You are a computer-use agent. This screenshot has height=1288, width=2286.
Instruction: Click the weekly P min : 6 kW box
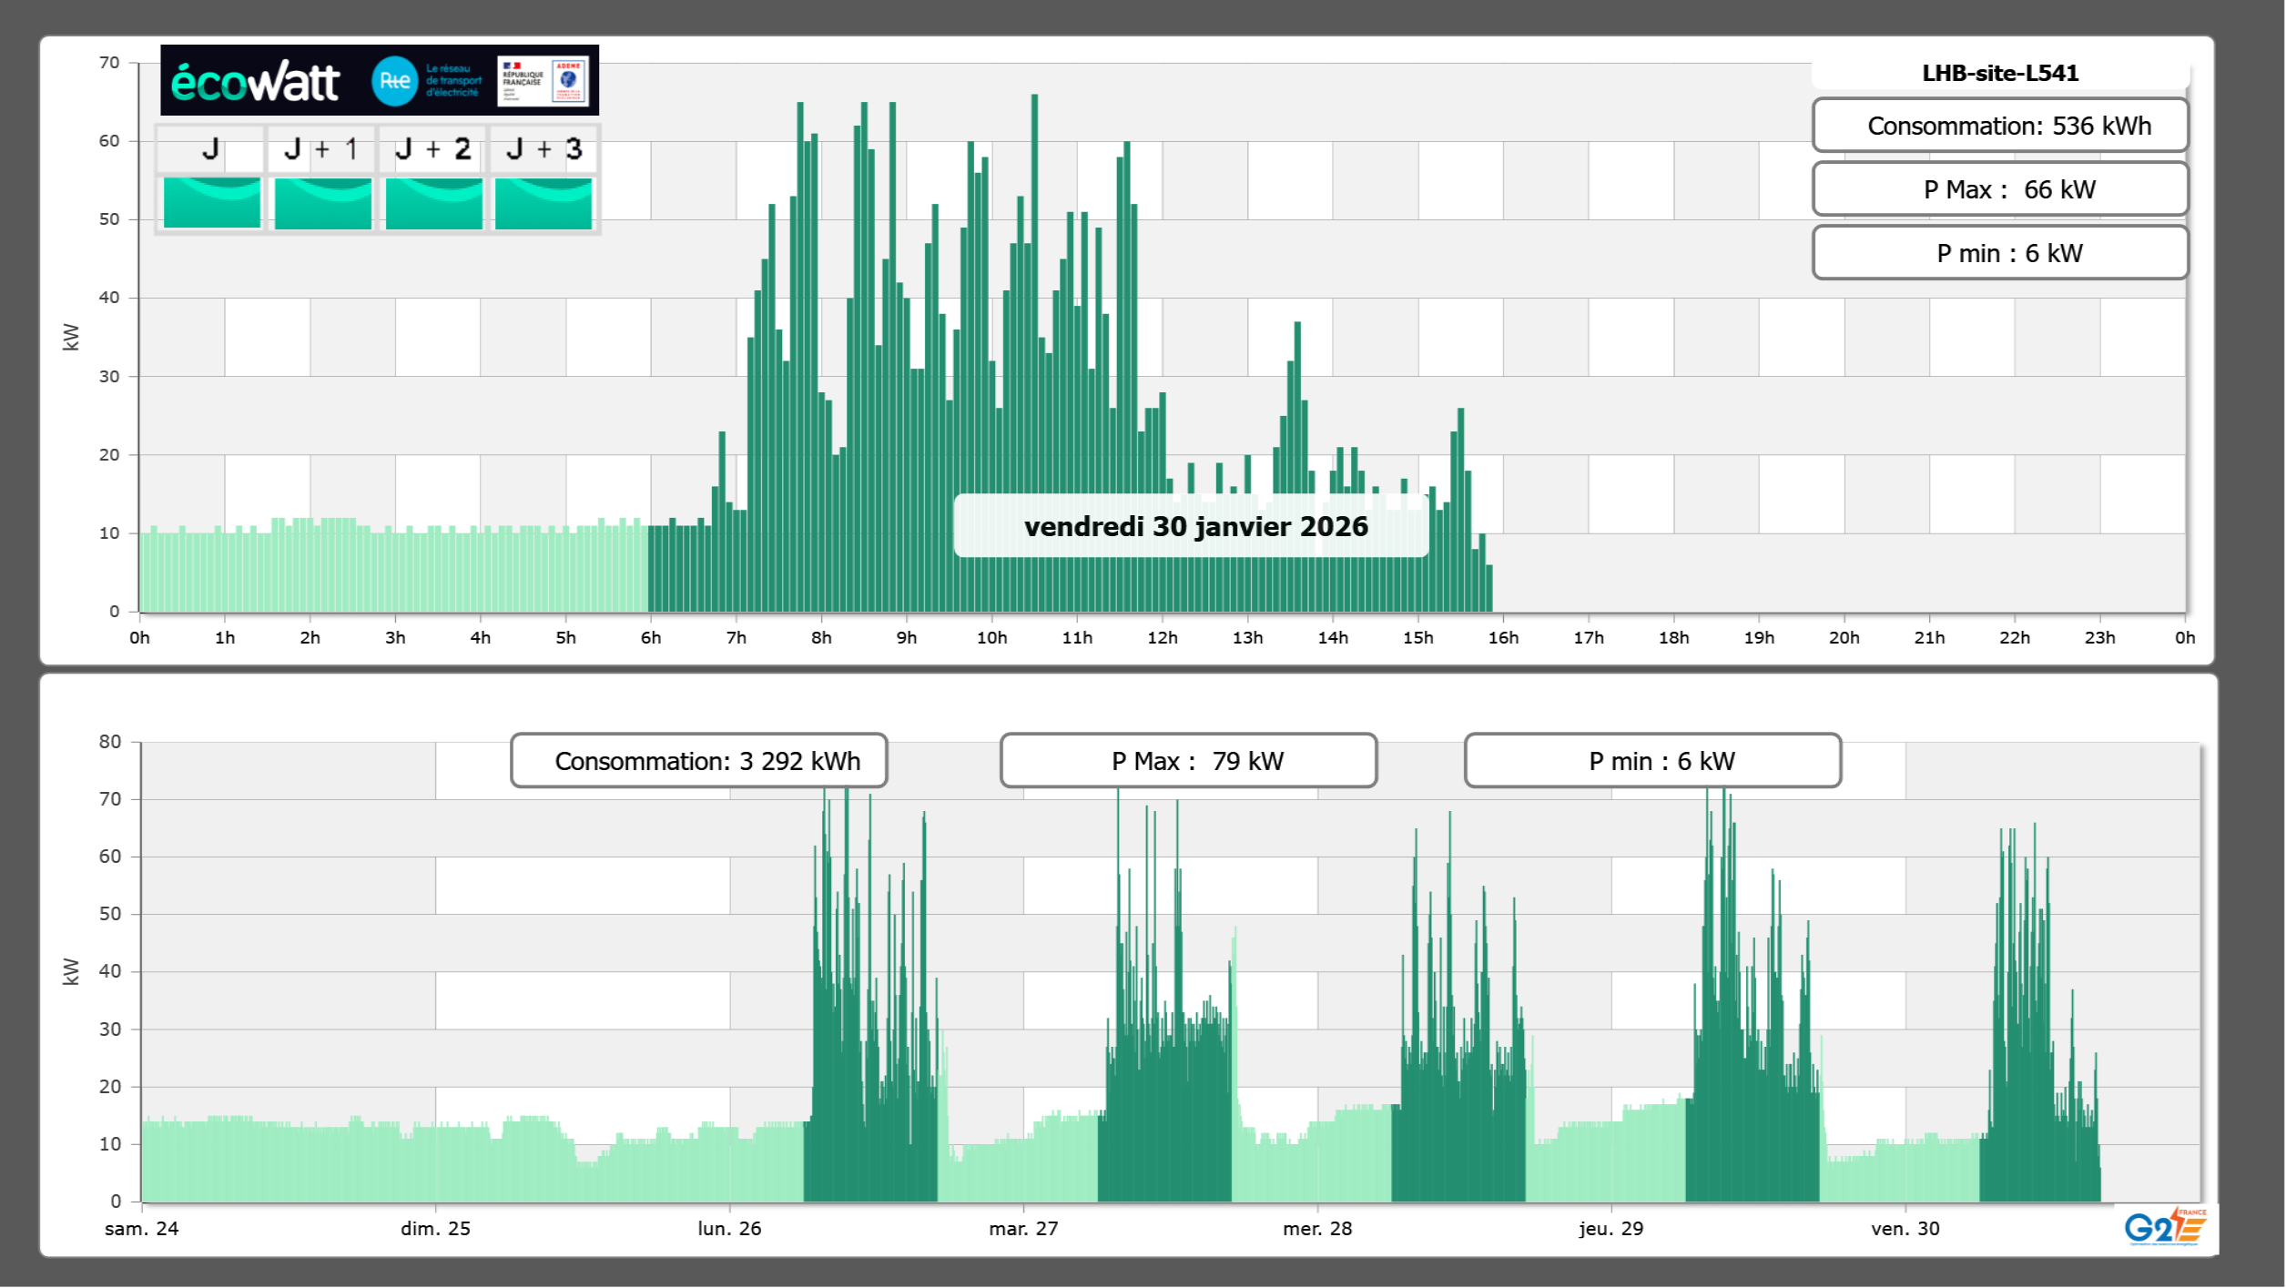click(1652, 761)
